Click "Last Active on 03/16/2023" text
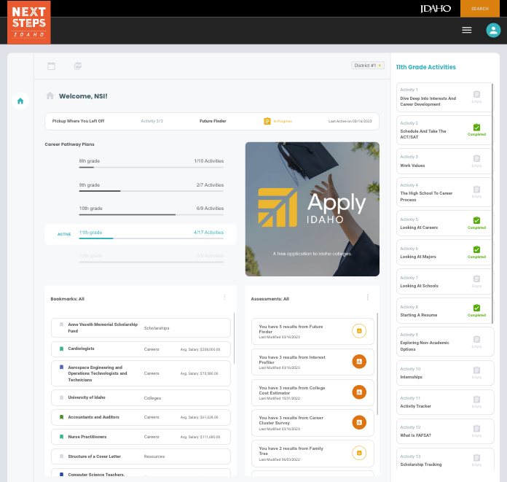Image resolution: width=507 pixels, height=482 pixels. click(350, 121)
